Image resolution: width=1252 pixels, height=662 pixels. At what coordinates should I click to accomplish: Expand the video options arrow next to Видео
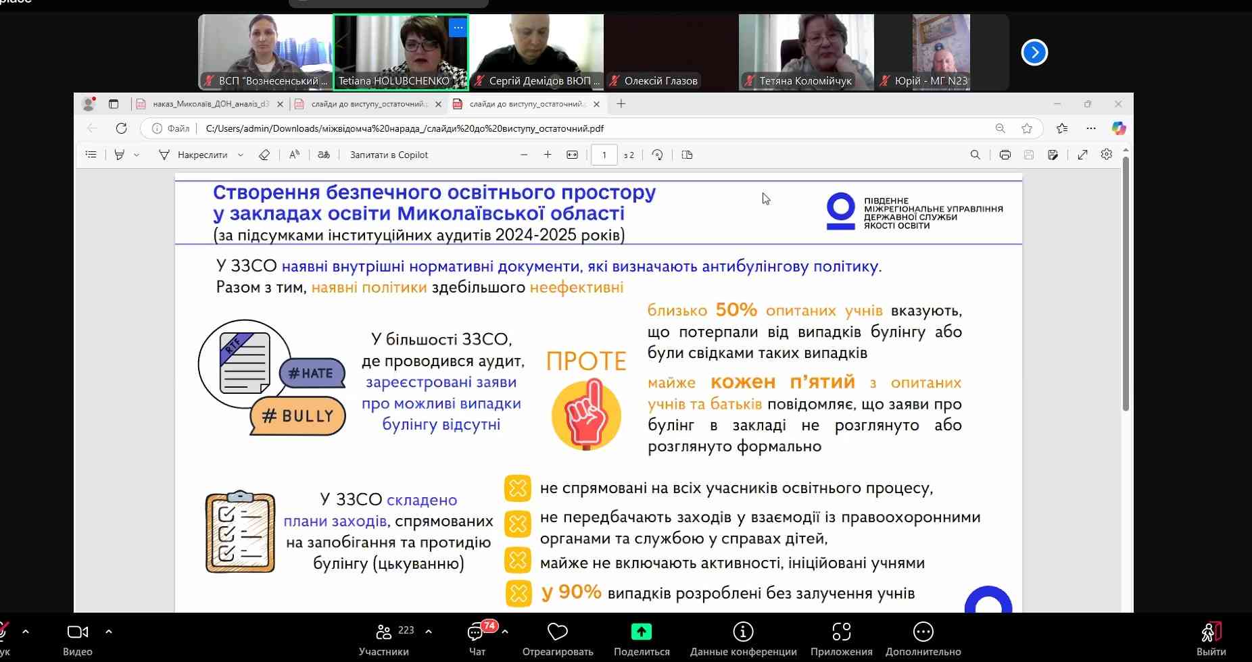pyautogui.click(x=109, y=632)
